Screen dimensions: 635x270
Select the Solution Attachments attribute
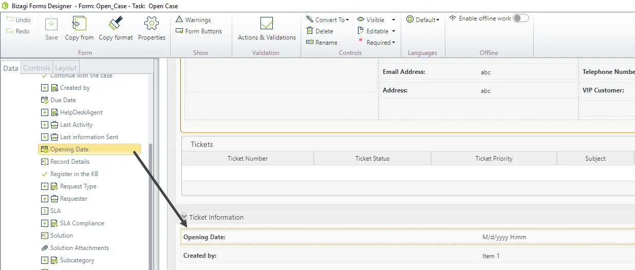coord(74,248)
